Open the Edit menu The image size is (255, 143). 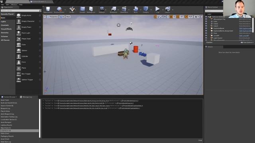click(8, 5)
